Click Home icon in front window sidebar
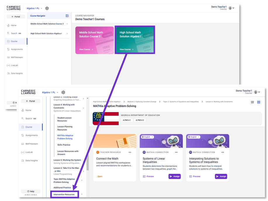 click(23, 110)
